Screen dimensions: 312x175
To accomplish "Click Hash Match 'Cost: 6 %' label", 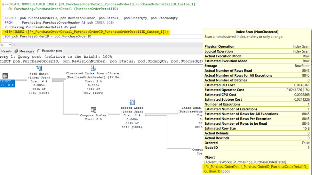I will 39,81.
